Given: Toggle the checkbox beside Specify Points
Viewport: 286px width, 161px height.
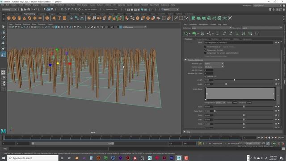Looking at the screenshot, I should coord(205,47).
